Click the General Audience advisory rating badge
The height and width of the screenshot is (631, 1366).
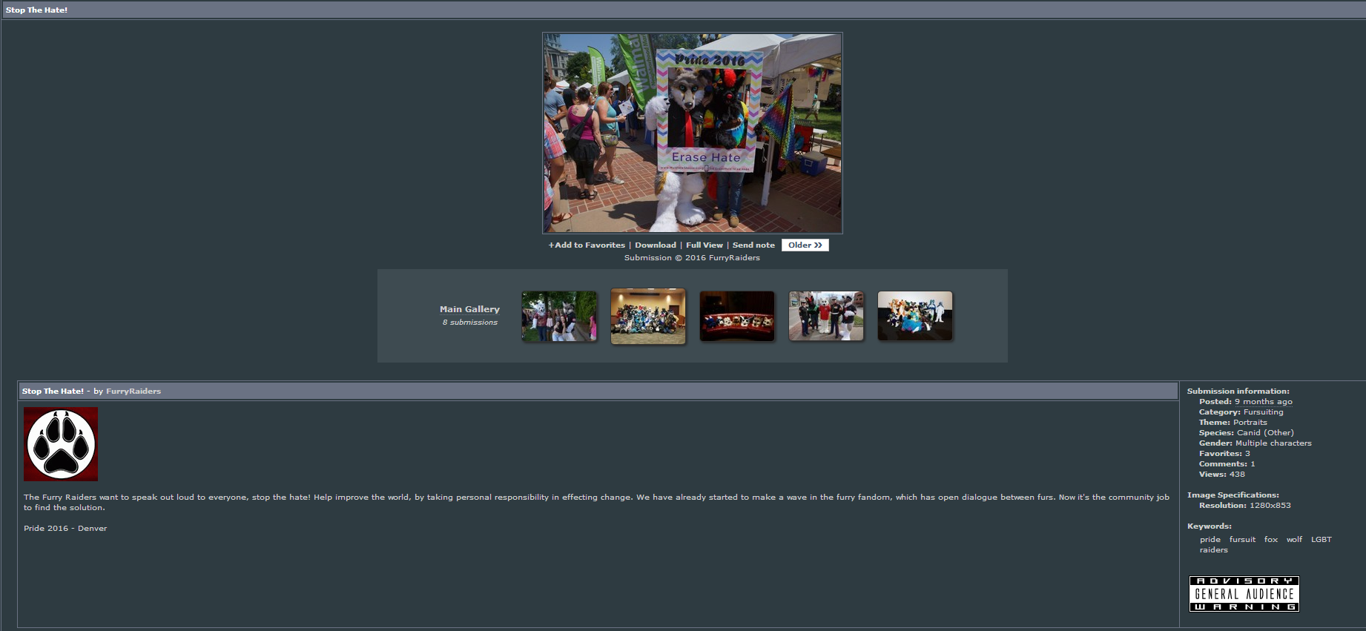click(x=1244, y=594)
